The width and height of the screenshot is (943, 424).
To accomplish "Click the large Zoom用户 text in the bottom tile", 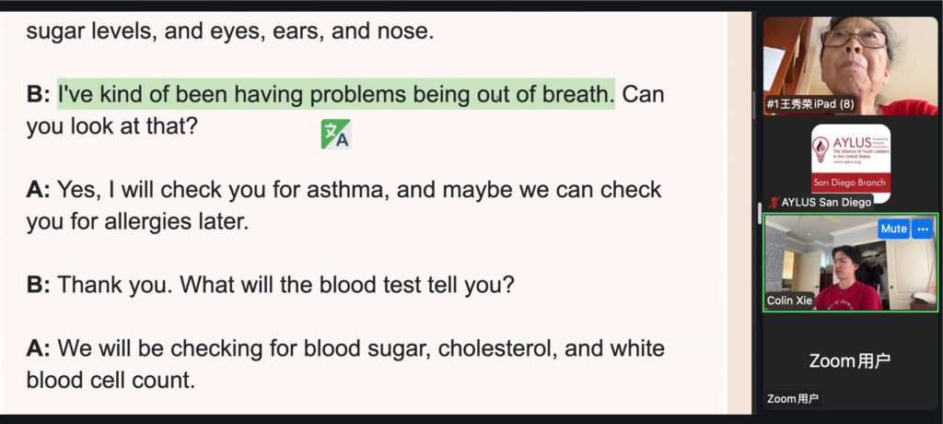I will 849,360.
